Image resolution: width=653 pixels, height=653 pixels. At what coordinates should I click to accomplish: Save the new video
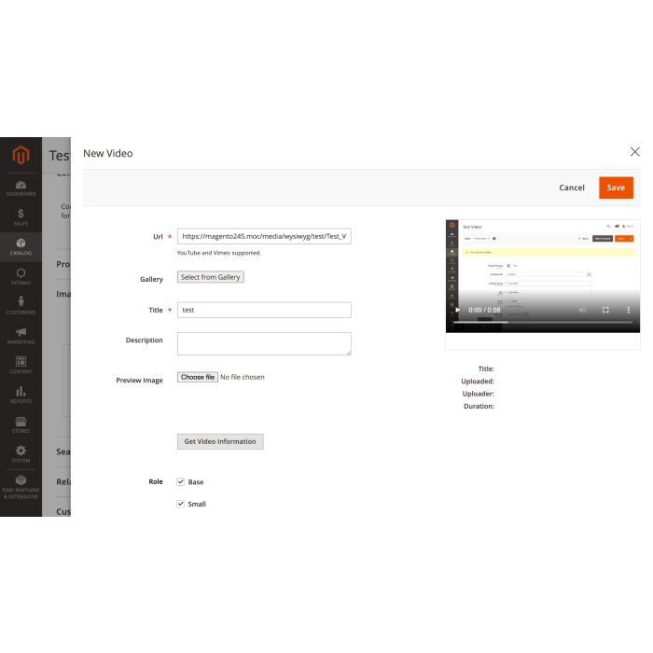(616, 188)
